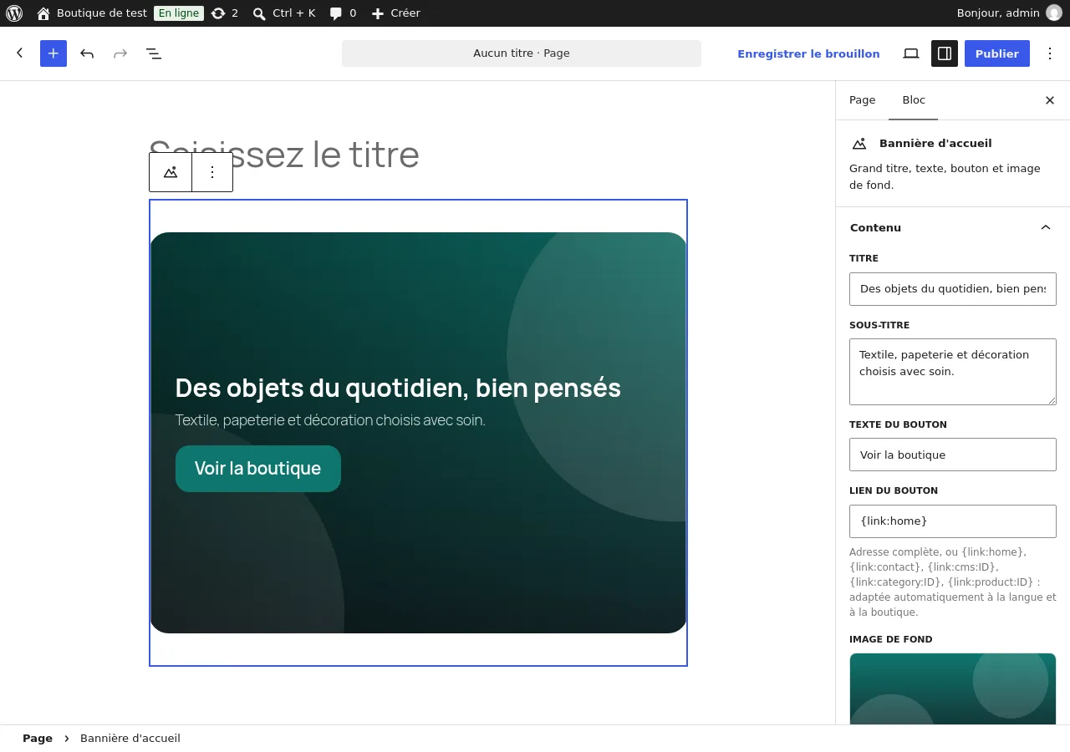Toggle the settings sidebar panel
Screen dimensions: 1070x752
945,53
